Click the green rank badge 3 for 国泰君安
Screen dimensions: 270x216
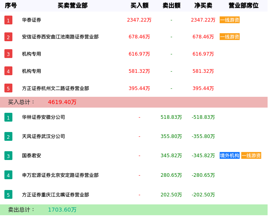click(8, 156)
